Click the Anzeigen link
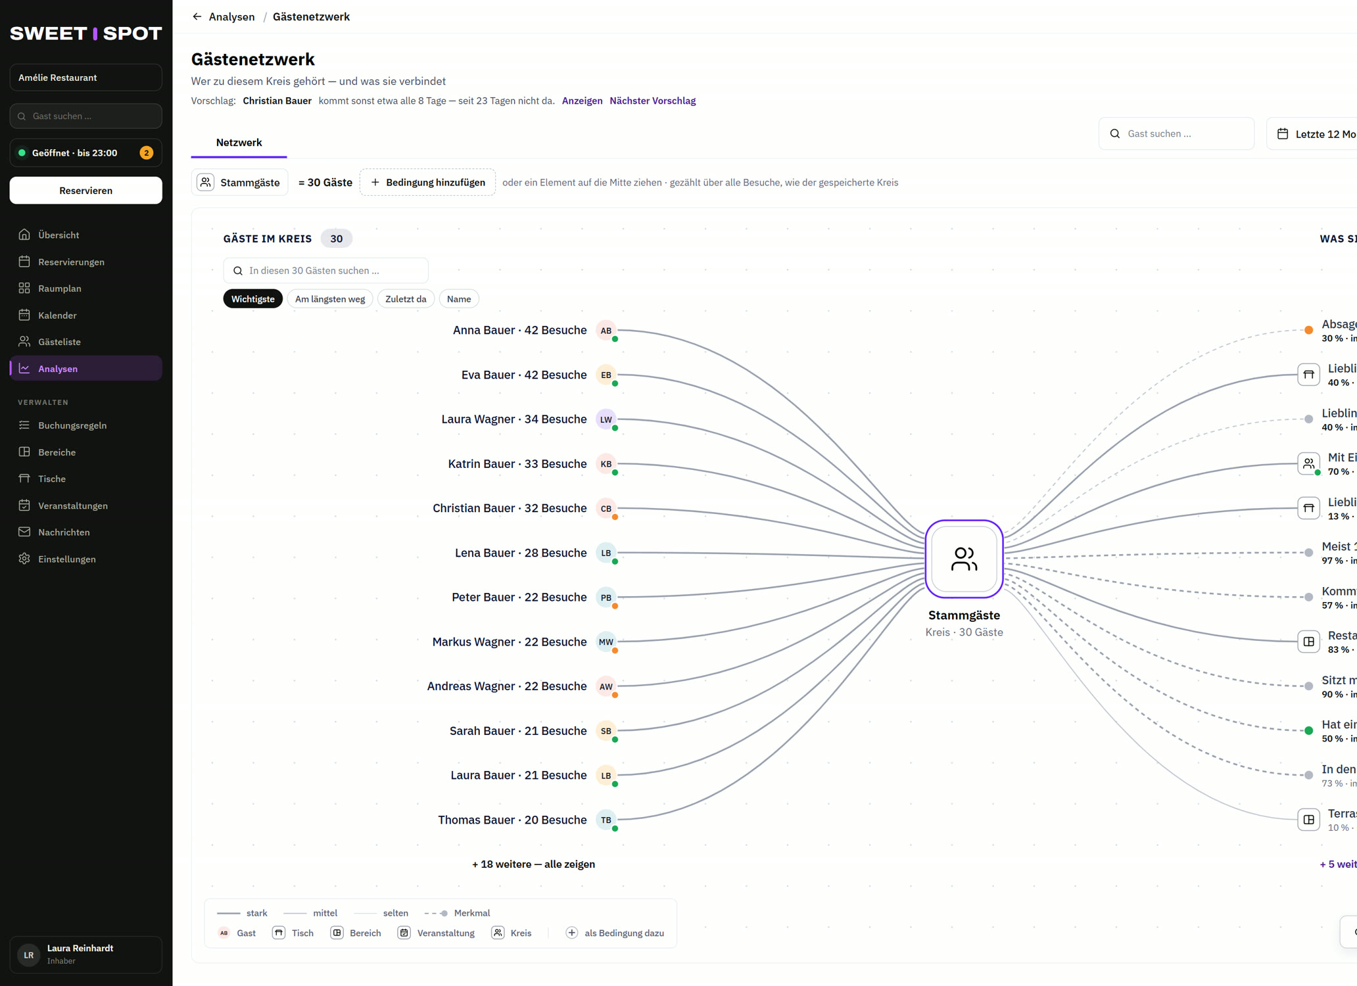This screenshot has width=1357, height=986. (x=582, y=101)
